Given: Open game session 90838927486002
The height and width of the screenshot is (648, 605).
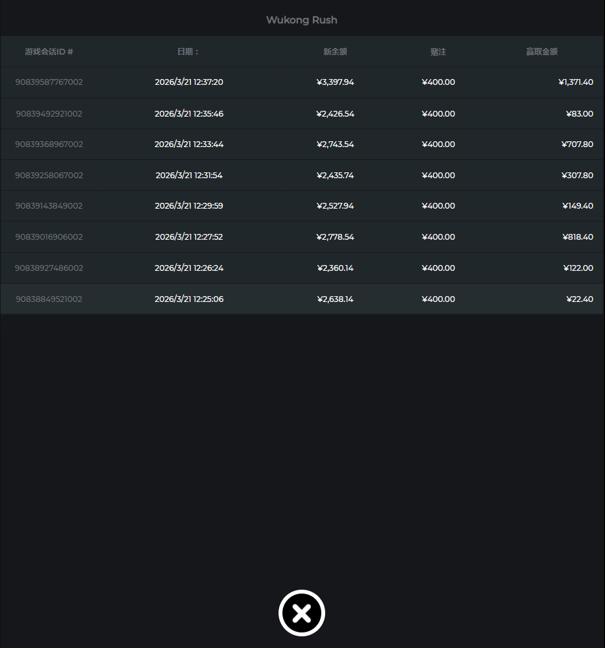Looking at the screenshot, I should click(x=49, y=268).
